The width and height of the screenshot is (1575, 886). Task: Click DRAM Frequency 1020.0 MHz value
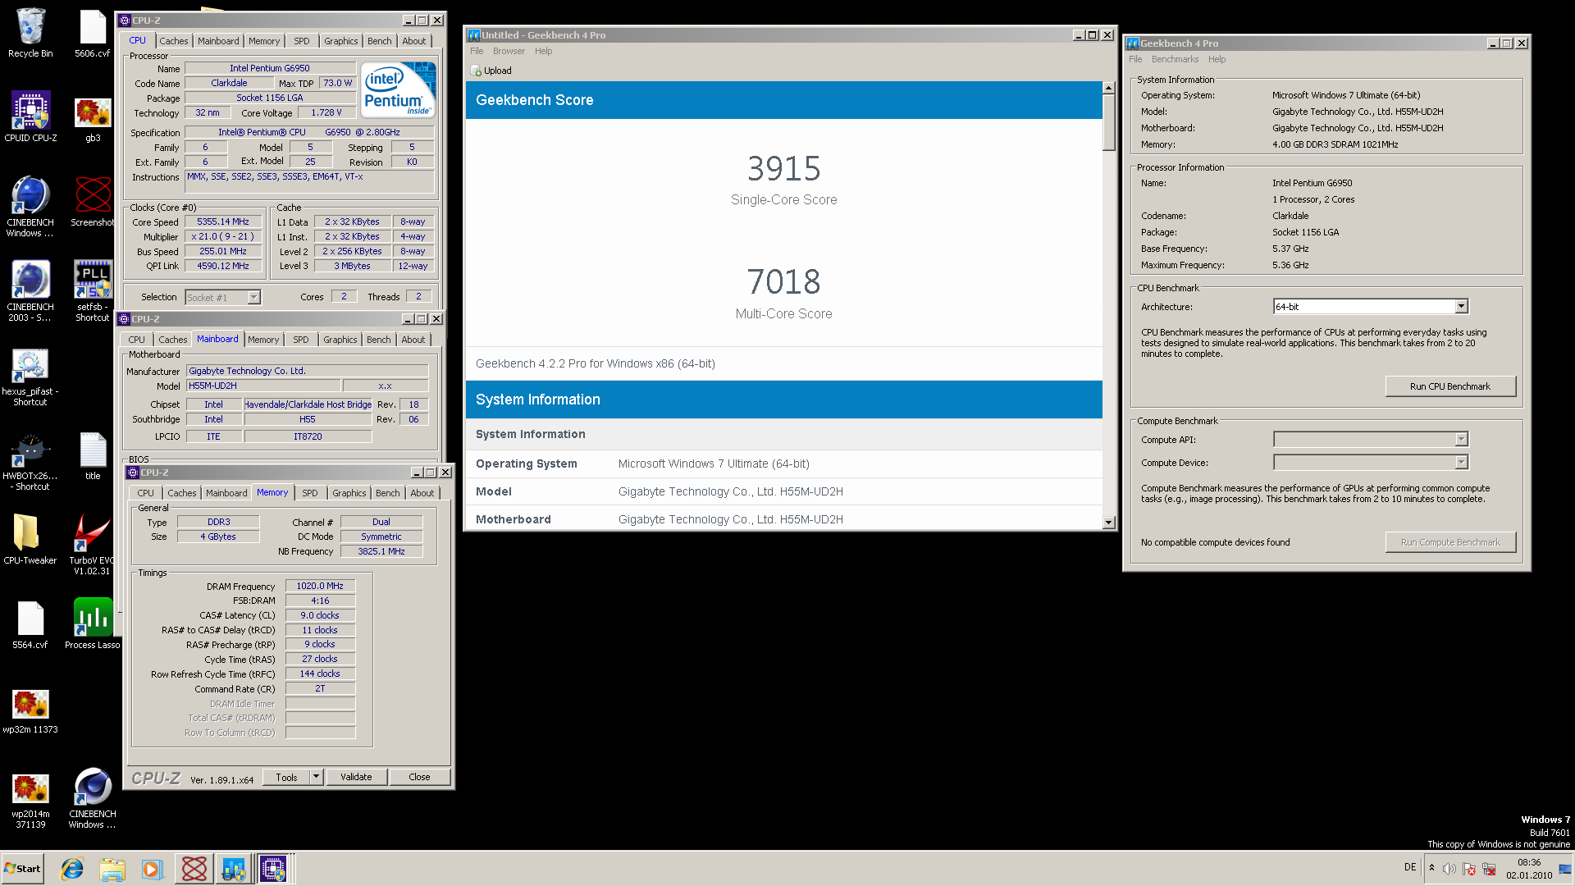pos(320,586)
